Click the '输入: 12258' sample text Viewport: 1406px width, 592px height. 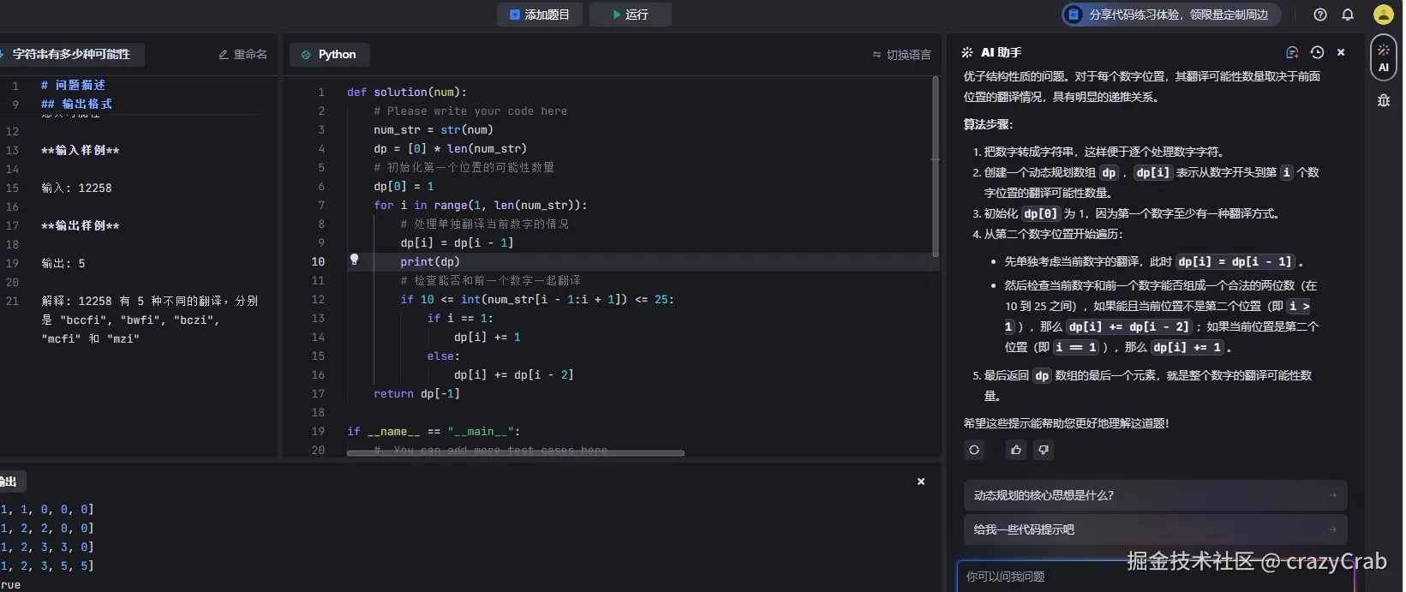click(76, 188)
